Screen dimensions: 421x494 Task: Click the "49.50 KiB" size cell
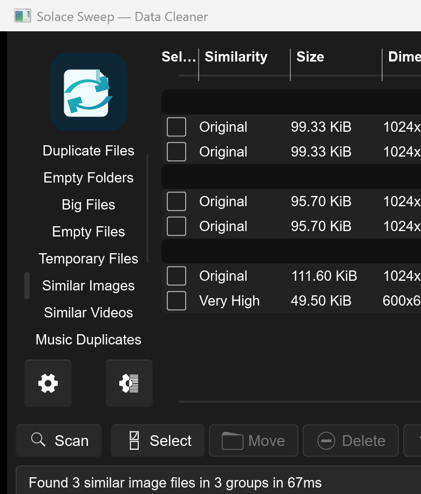321,301
